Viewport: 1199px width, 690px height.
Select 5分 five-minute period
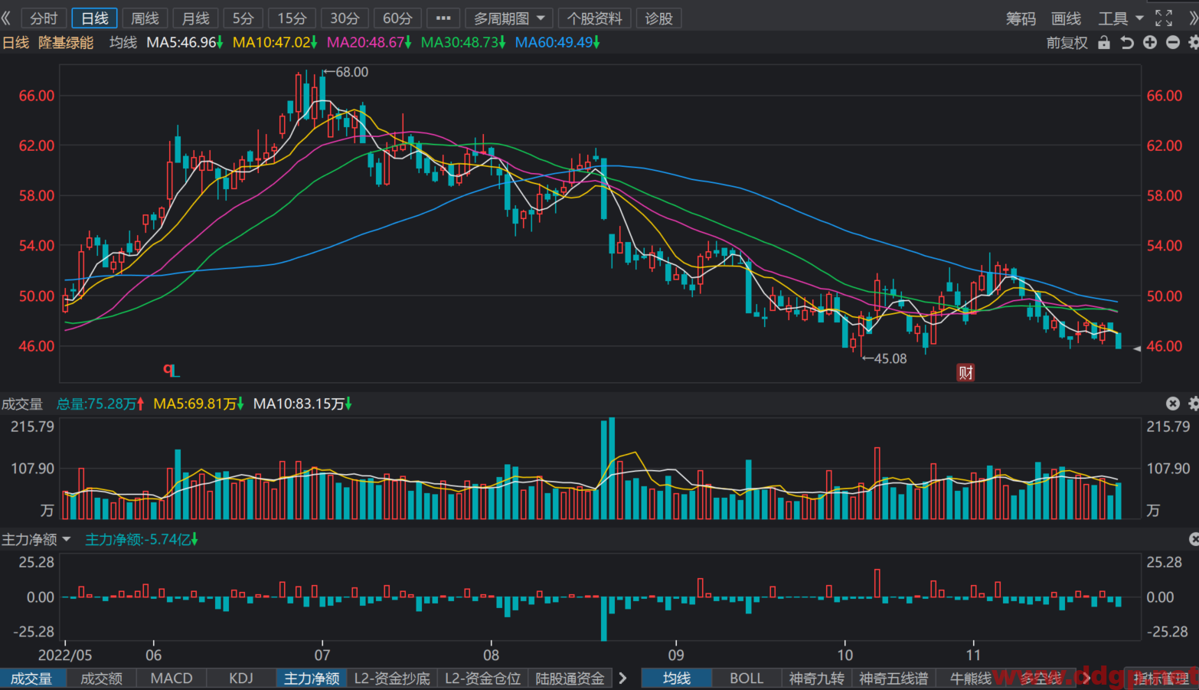(x=243, y=18)
